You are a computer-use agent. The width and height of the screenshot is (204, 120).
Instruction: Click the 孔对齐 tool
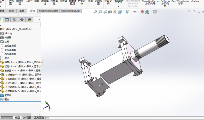pos(29,1)
